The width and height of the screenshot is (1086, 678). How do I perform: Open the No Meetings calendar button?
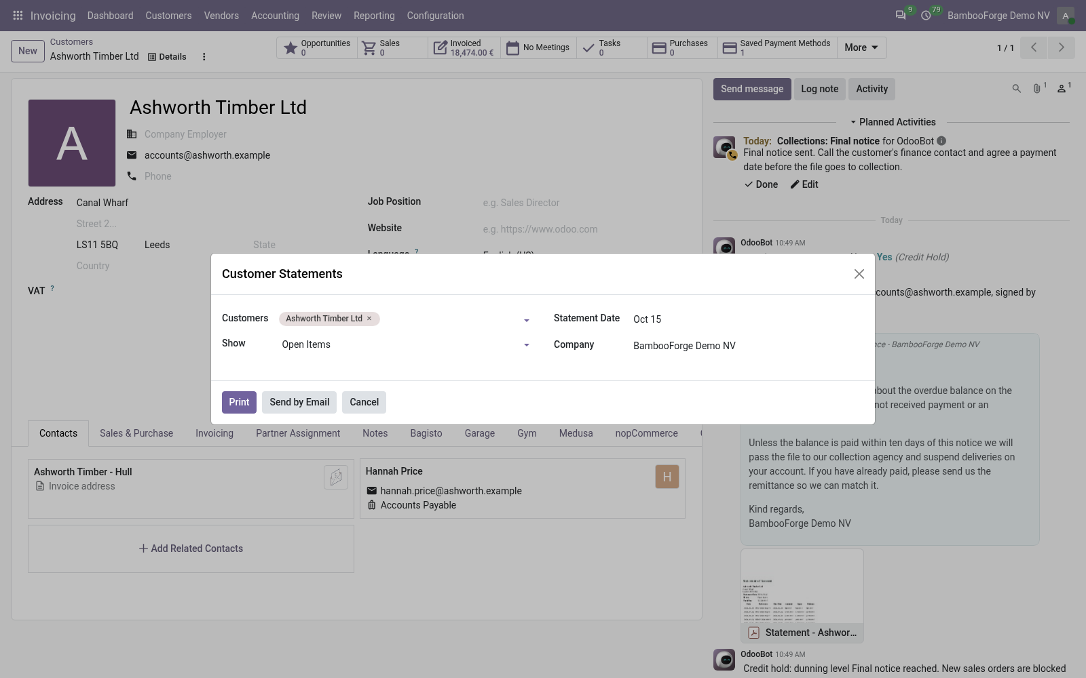point(538,47)
